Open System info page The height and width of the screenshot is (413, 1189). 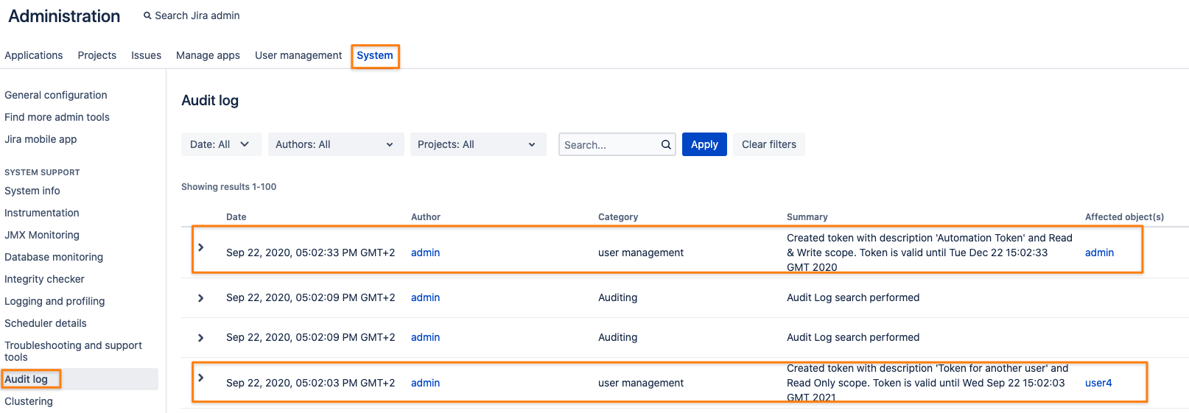(32, 191)
